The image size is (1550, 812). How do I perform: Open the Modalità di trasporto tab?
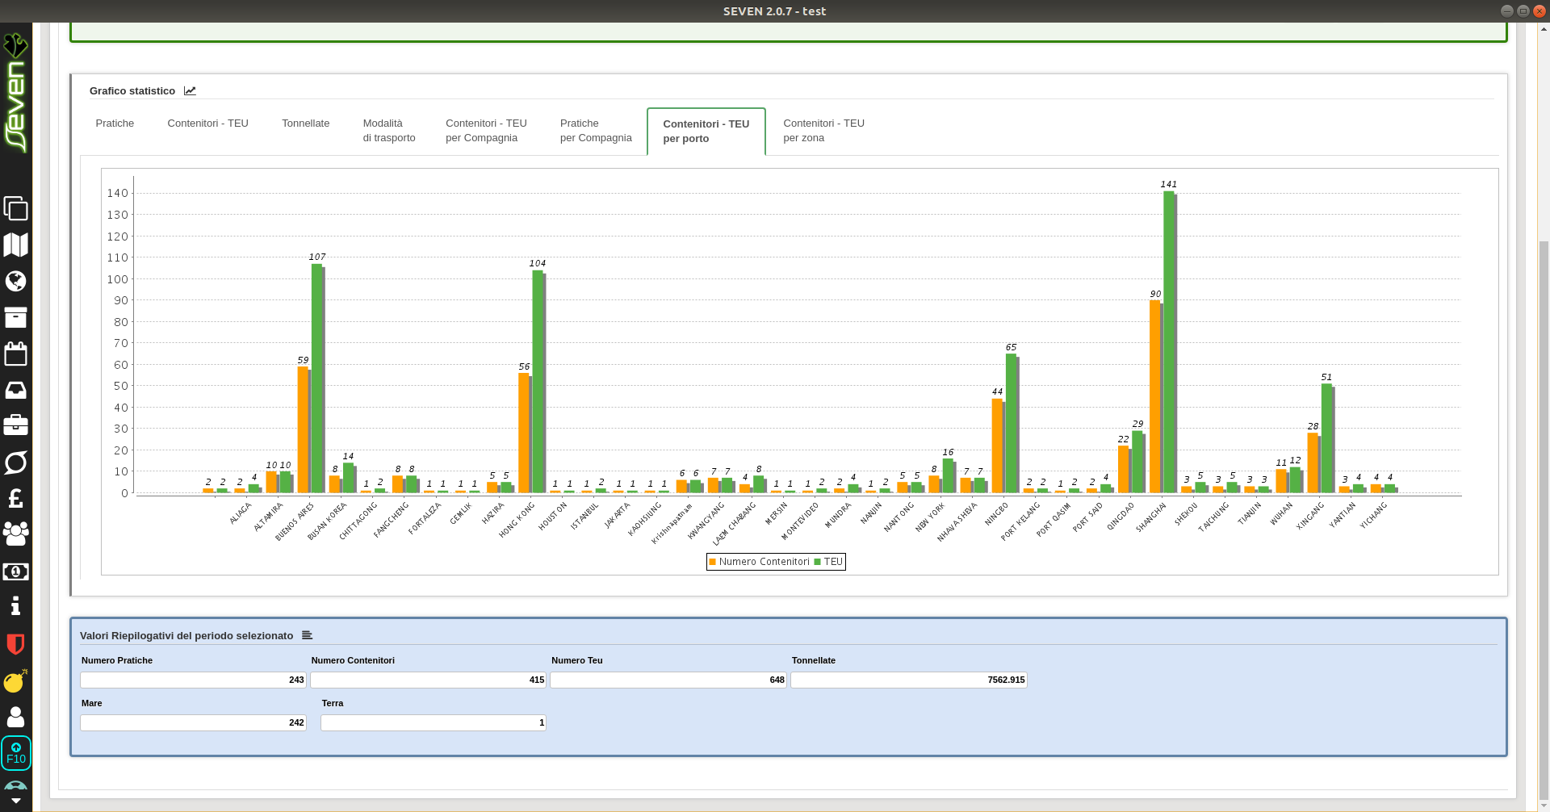[x=389, y=131]
